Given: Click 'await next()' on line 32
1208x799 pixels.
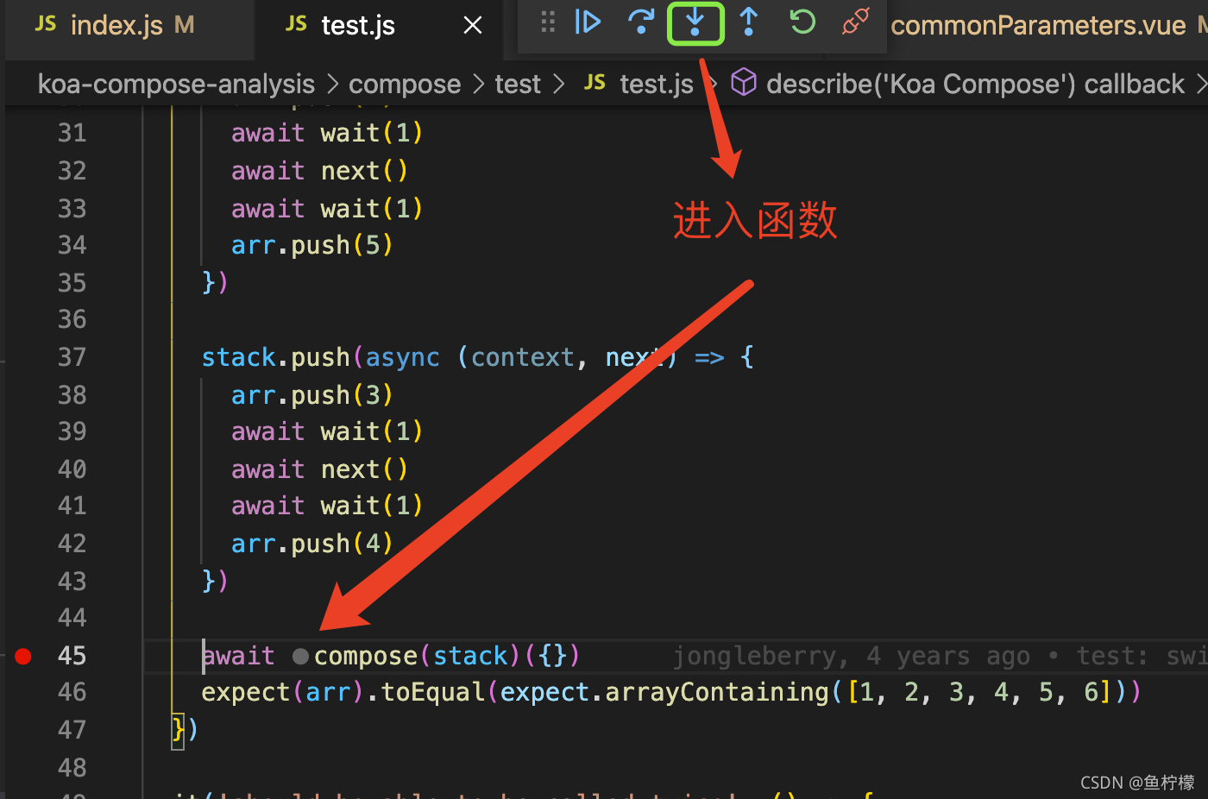Looking at the screenshot, I should coord(320,171).
